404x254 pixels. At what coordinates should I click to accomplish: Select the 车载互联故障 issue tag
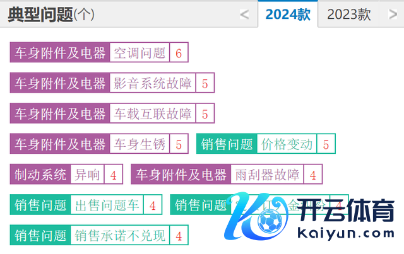coord(152,114)
